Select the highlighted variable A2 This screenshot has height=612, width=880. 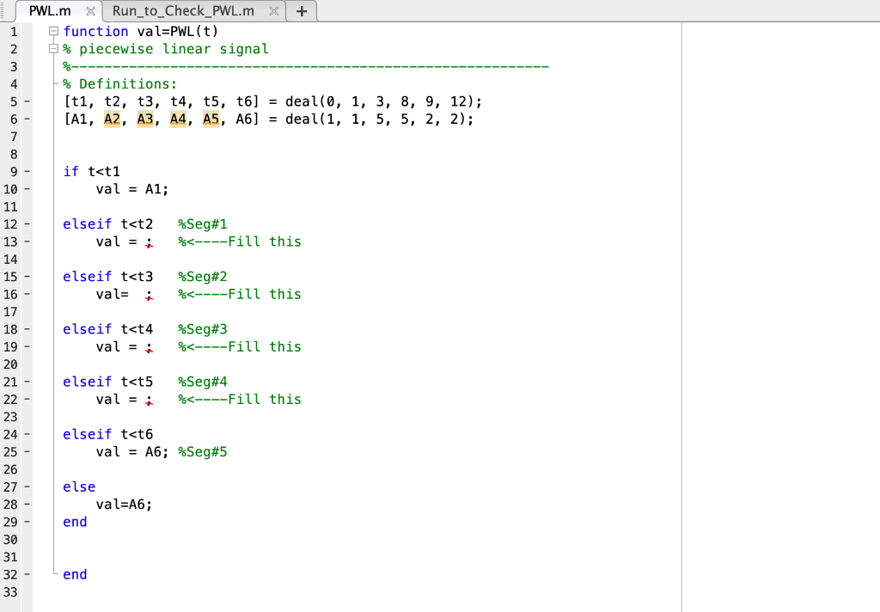pyautogui.click(x=112, y=119)
